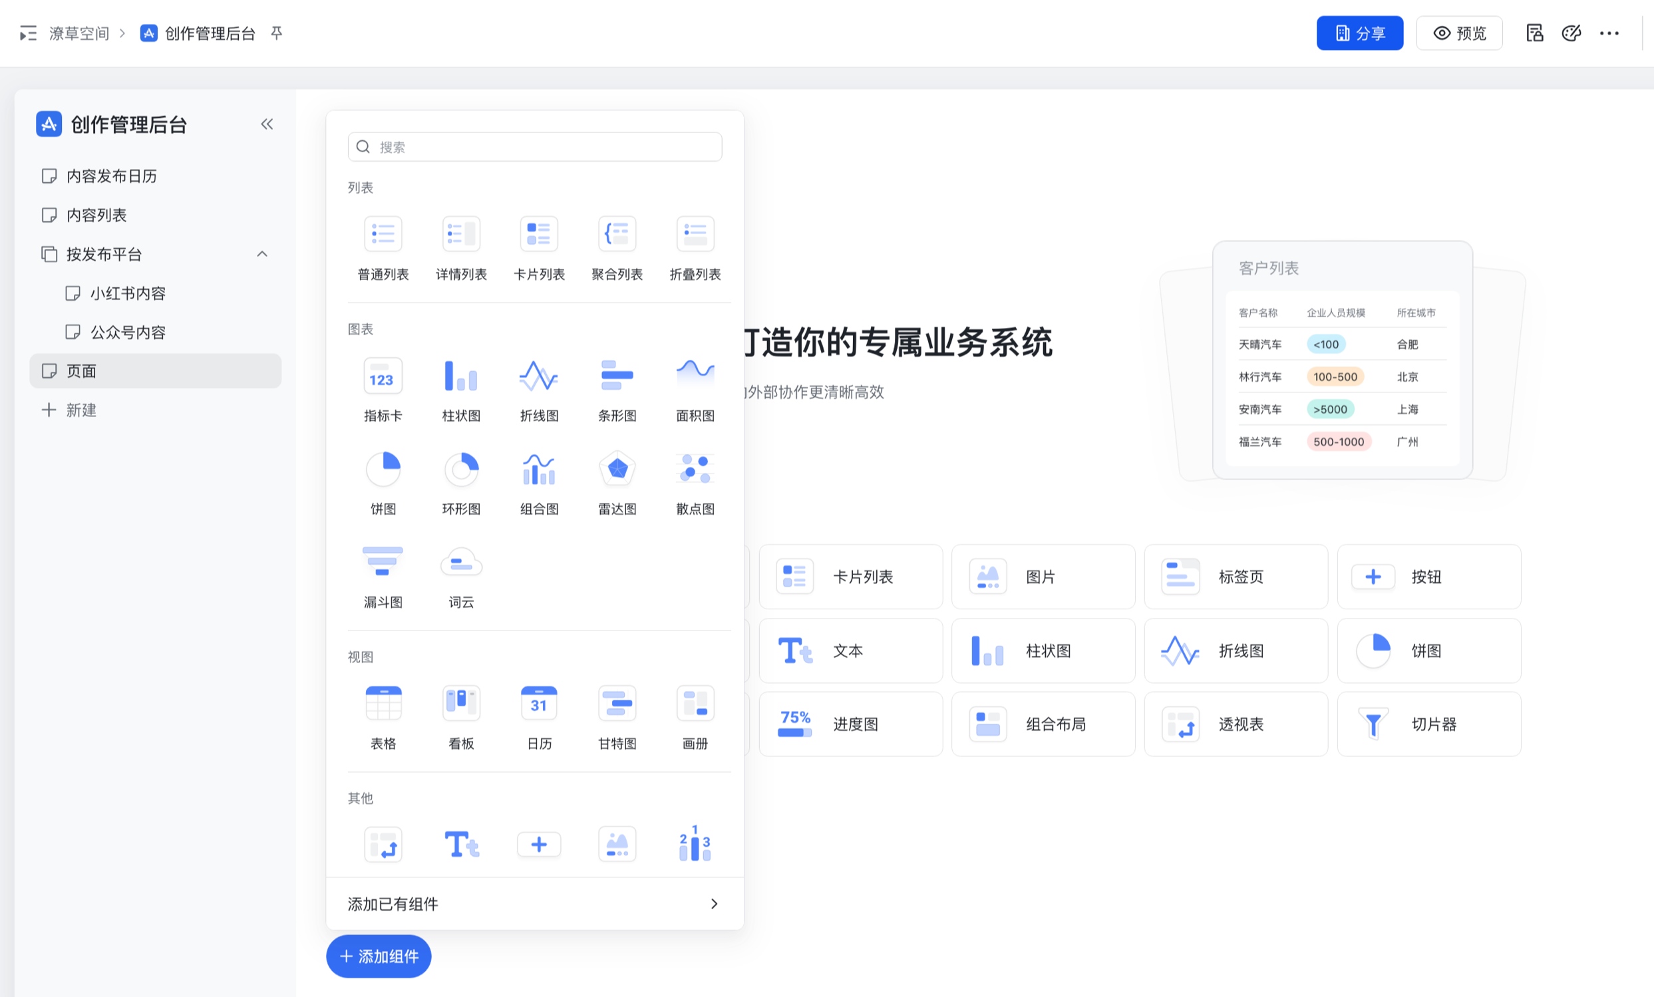Insert the 甘特图 Gantt view
The width and height of the screenshot is (1654, 997).
(x=617, y=704)
